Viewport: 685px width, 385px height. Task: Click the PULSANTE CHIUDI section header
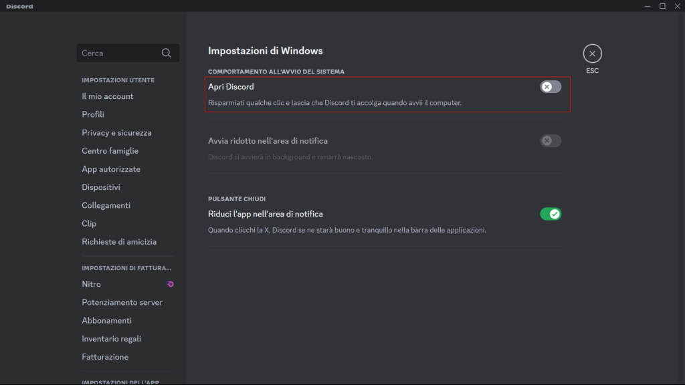[x=237, y=199]
